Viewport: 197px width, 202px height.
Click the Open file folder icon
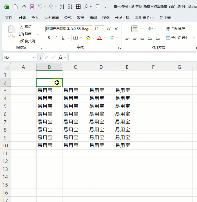tap(24, 6)
